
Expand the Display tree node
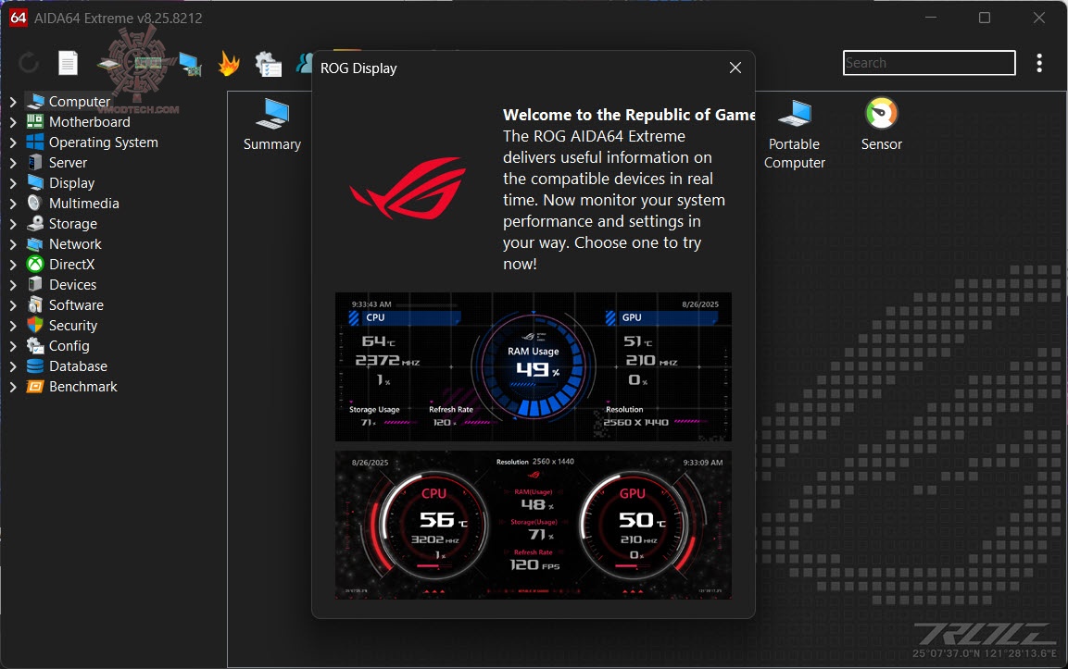(x=13, y=183)
